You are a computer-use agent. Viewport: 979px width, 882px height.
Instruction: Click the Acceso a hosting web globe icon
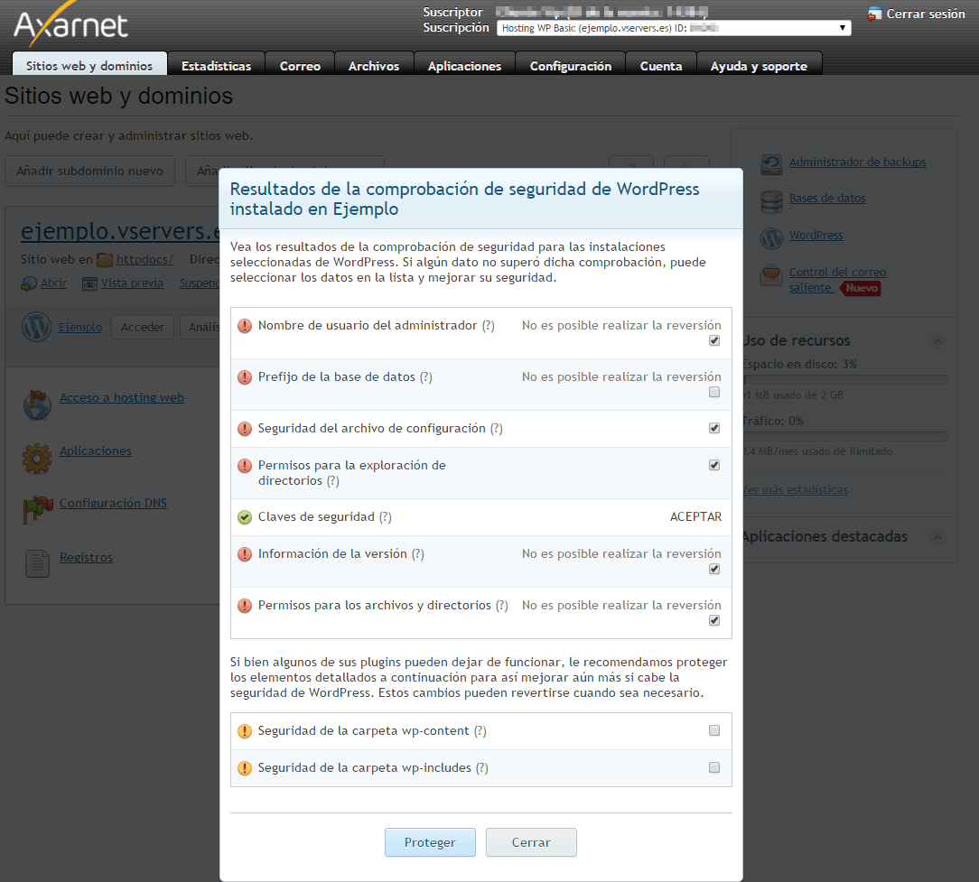[x=37, y=404]
